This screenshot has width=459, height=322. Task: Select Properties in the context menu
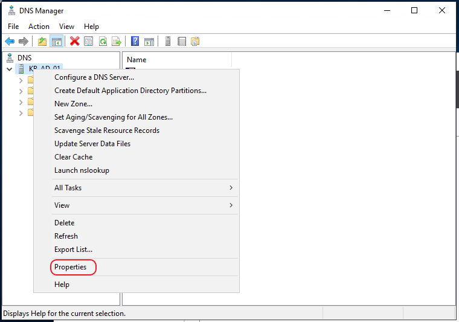point(70,267)
